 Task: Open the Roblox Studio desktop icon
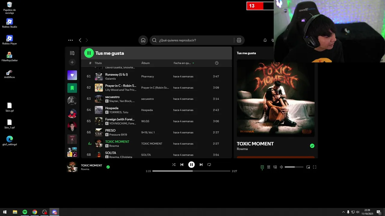tap(10, 23)
